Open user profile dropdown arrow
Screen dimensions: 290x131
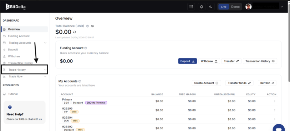[282, 7]
